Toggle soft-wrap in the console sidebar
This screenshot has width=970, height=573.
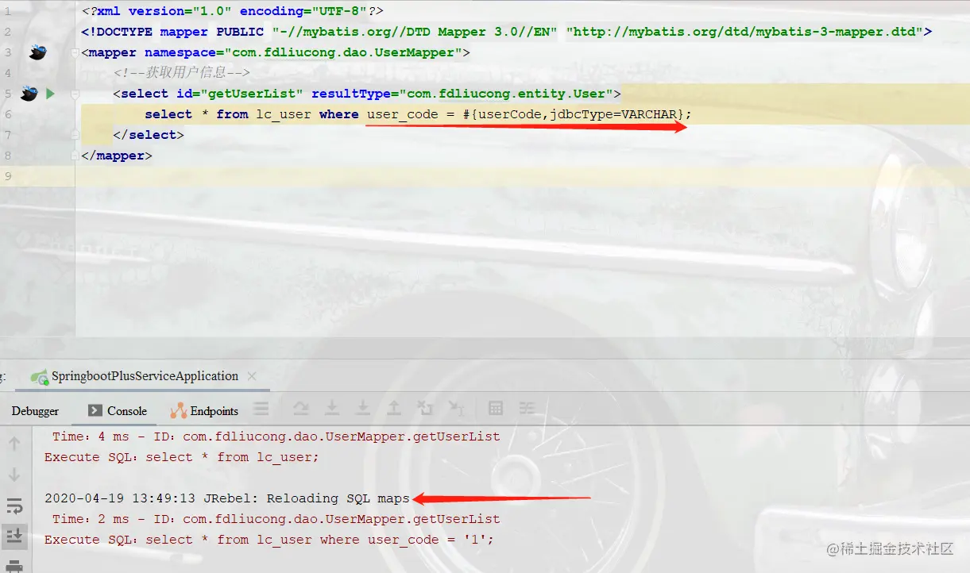[14, 506]
